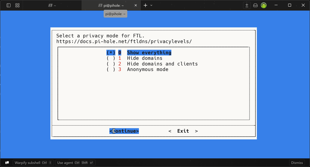Click 'Show everything' option text
The width and height of the screenshot is (310, 167).
click(x=149, y=53)
